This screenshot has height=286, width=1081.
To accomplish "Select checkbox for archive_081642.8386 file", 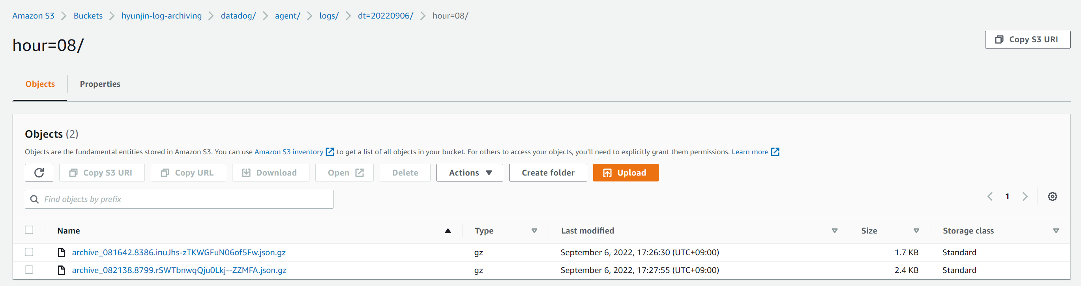I will pos(29,252).
